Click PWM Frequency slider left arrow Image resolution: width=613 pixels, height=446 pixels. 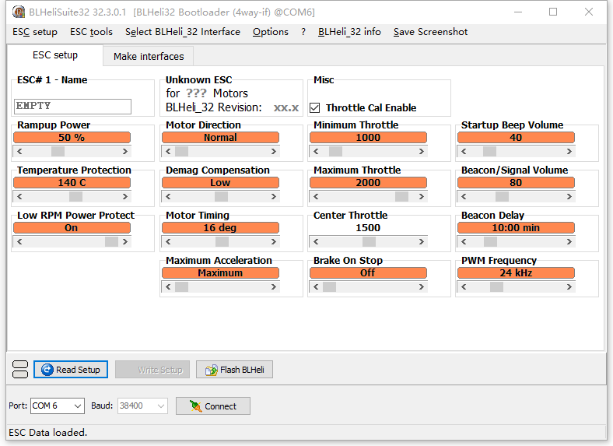pyautogui.click(x=464, y=286)
